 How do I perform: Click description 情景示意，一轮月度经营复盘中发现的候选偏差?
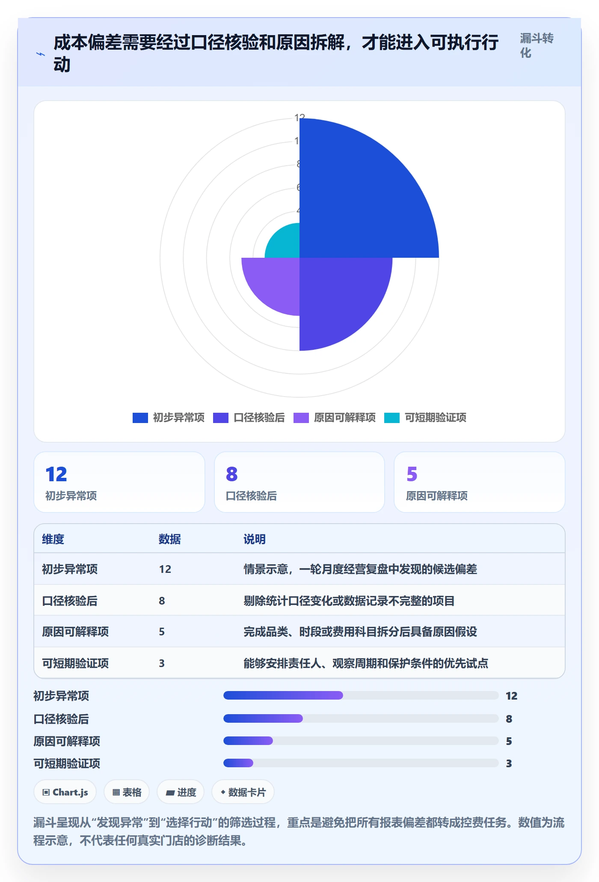[360, 569]
